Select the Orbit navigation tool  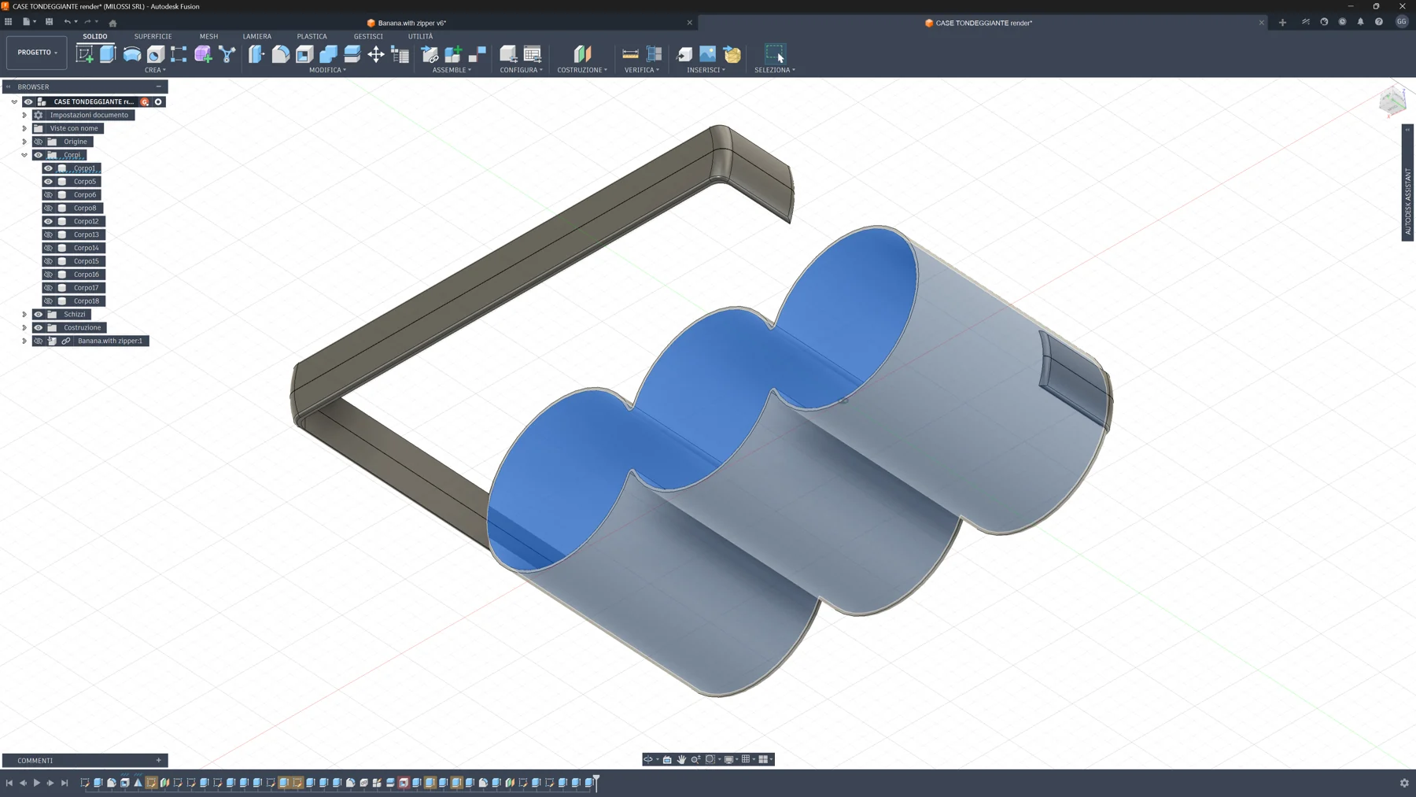tap(648, 759)
